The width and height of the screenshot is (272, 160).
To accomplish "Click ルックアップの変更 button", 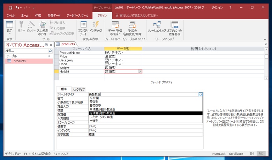I will (x=62, y=33).
